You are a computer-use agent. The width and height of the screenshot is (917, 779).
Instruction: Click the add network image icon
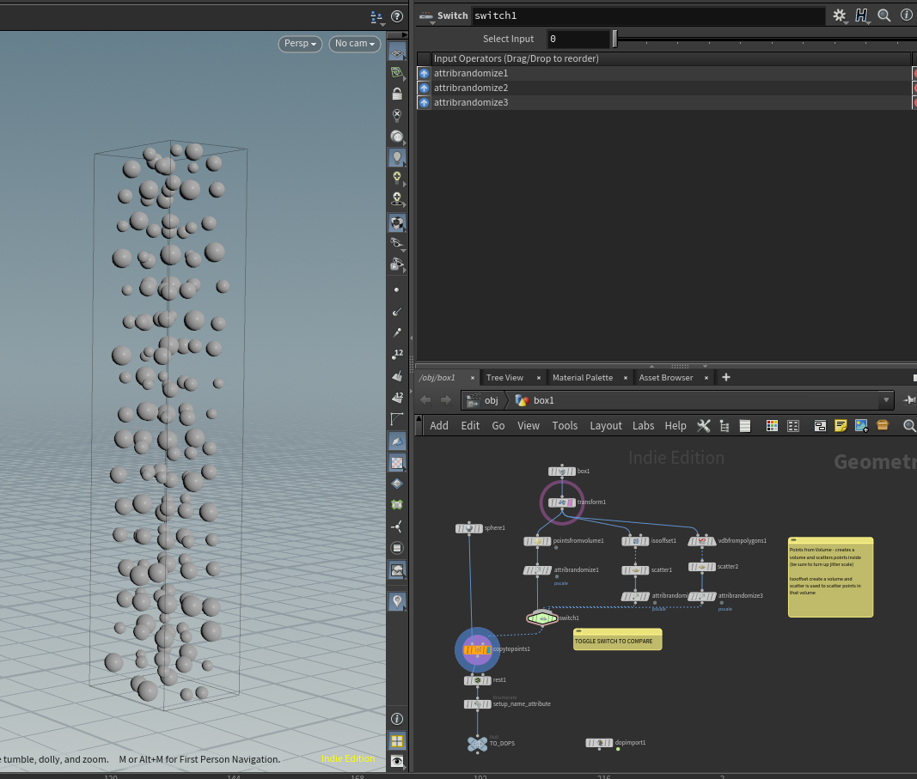tap(861, 426)
